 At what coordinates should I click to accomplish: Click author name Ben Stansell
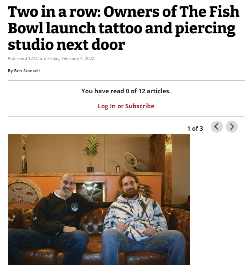27,71
